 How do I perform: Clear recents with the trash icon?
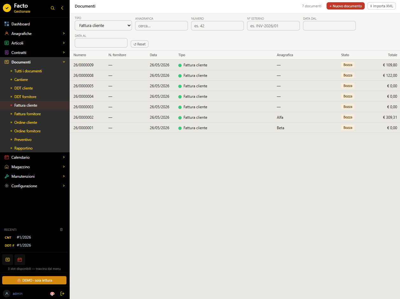(61, 229)
